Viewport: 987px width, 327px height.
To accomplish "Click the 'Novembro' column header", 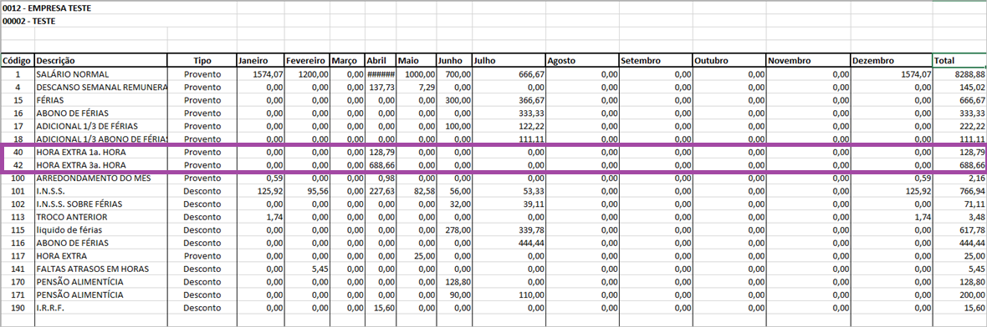I will (808, 61).
